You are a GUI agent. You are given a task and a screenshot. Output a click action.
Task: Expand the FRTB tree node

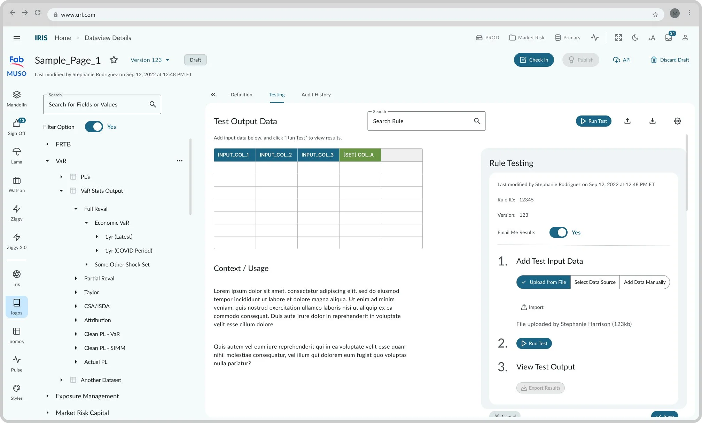coord(47,144)
